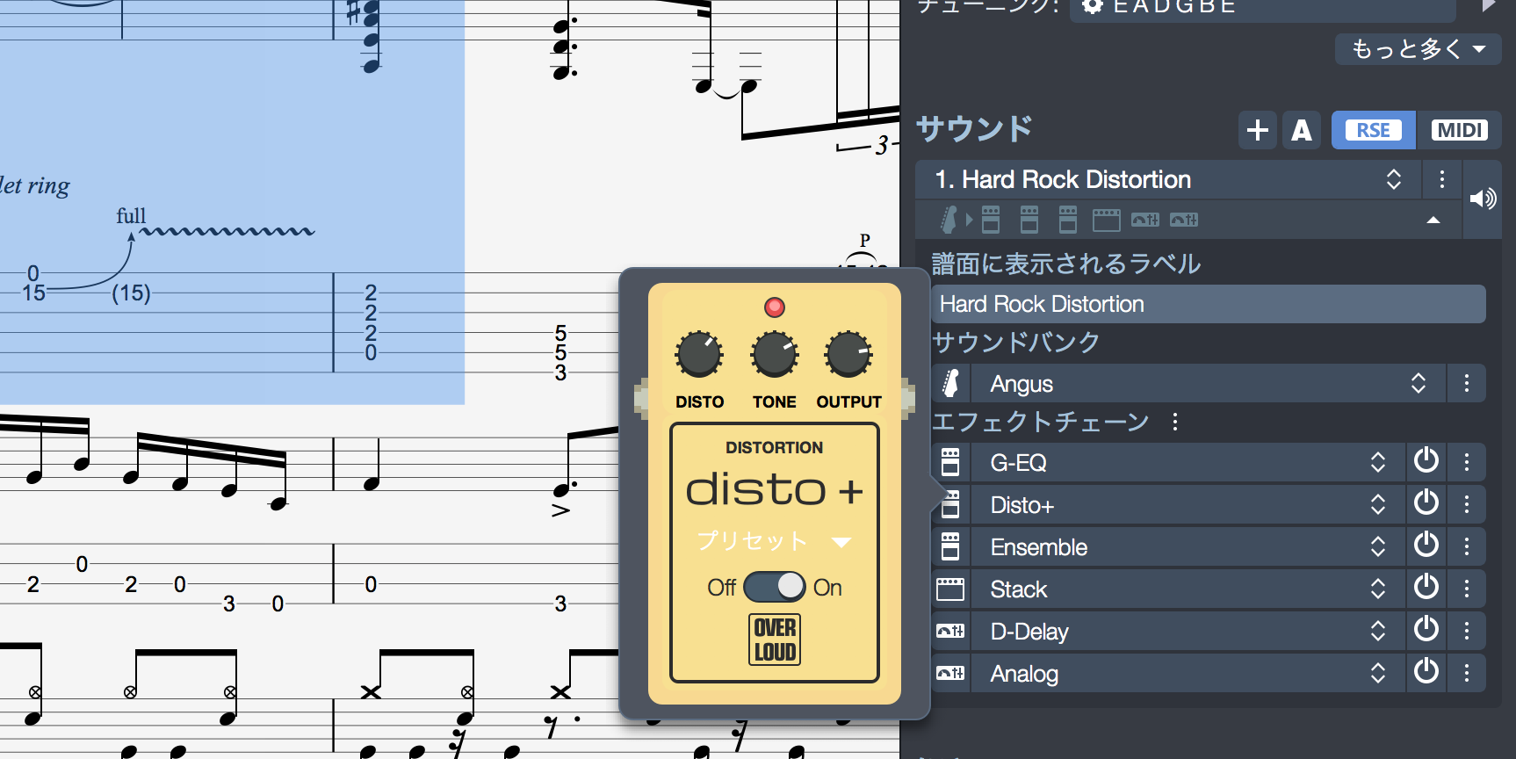The image size is (1516, 759).
Task: Toggle the Disto+ pedal Off/On switch
Action: pos(775,587)
